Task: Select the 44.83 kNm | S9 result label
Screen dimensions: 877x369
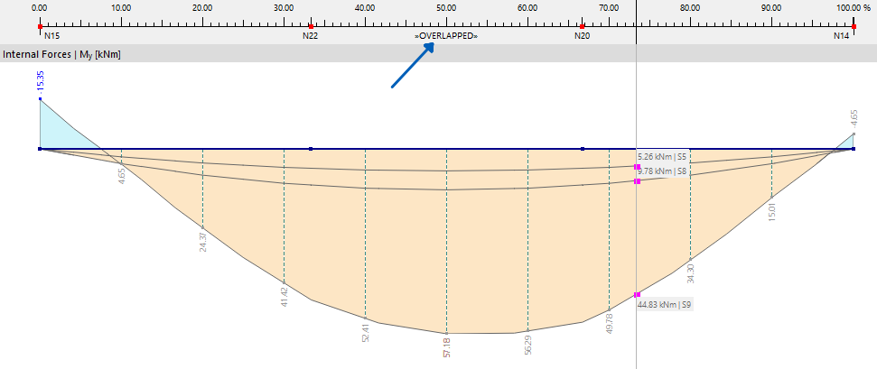Action: click(665, 305)
